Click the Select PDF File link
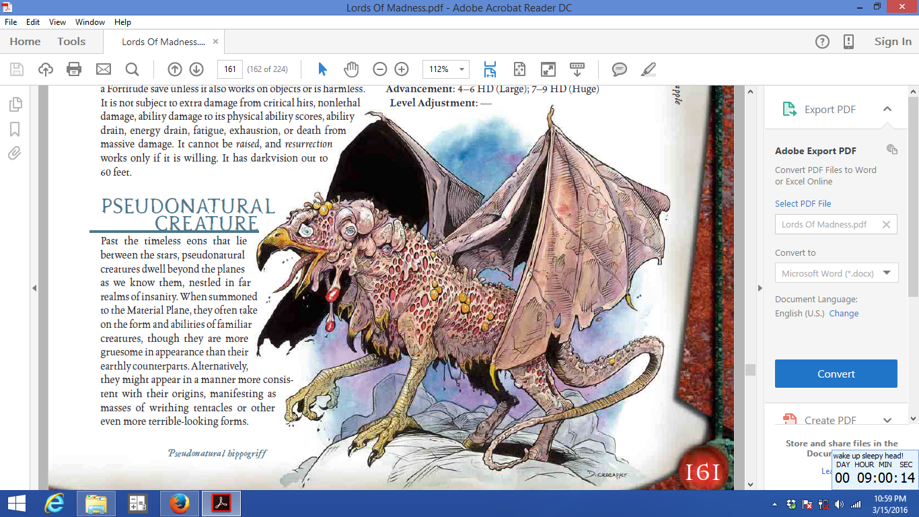The image size is (919, 517). coord(803,203)
